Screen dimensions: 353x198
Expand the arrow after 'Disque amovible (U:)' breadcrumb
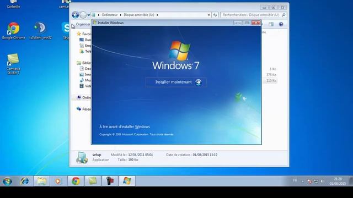click(157, 15)
